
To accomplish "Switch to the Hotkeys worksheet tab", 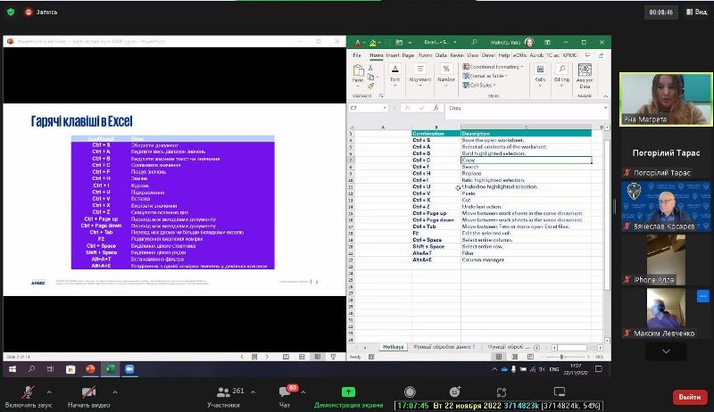I will click(x=393, y=346).
